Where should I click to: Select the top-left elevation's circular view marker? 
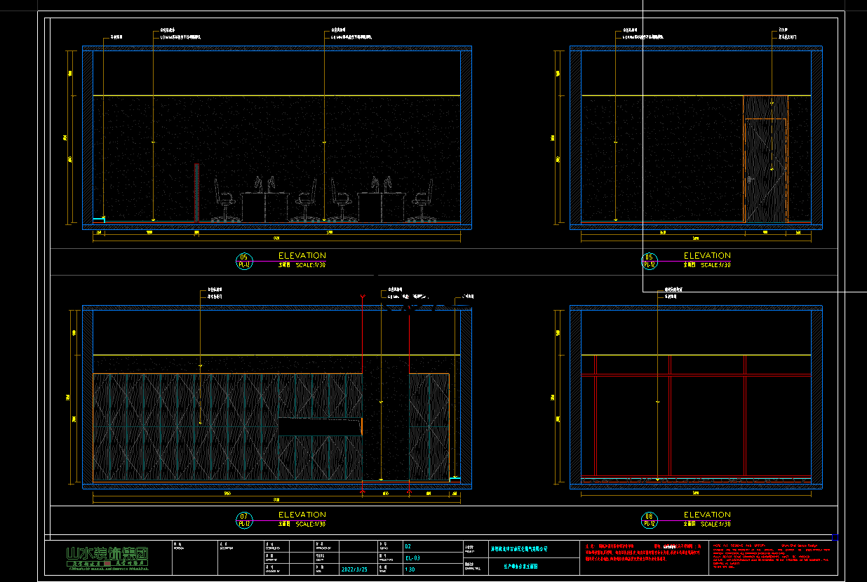tap(244, 261)
